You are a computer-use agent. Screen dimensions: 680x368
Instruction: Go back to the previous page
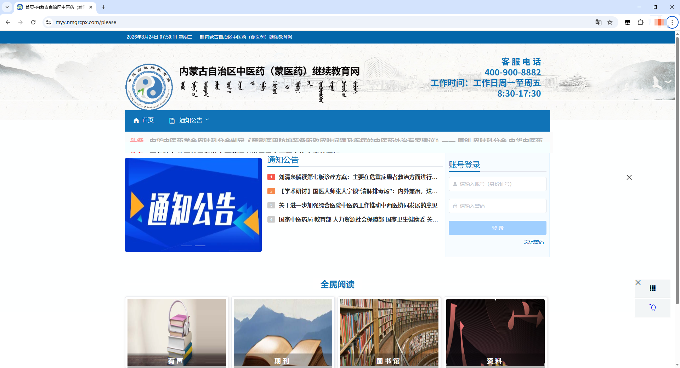(8, 22)
